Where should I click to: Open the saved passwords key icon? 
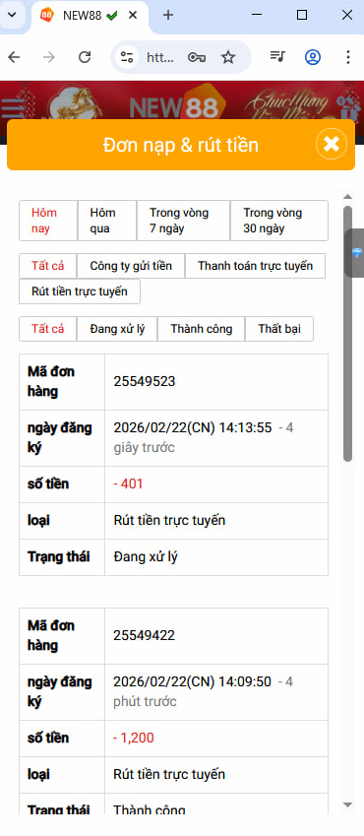197,57
